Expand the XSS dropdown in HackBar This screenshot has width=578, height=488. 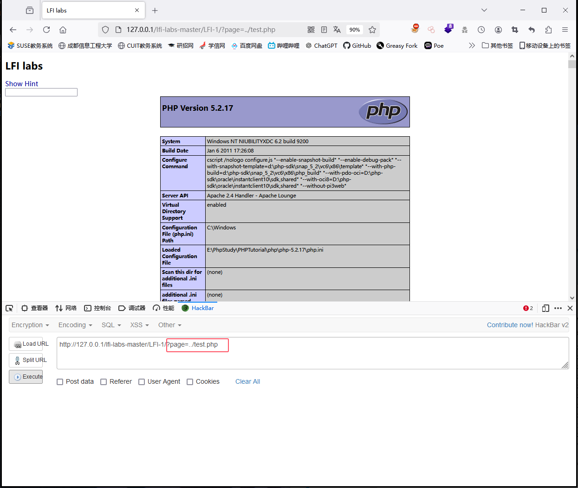coord(139,325)
